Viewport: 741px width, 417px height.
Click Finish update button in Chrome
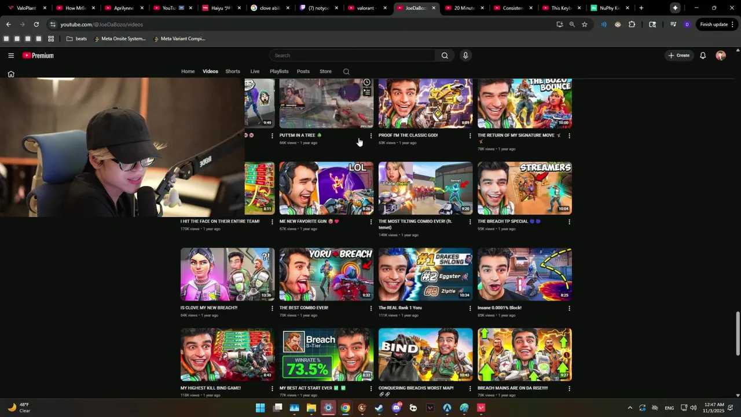pyautogui.click(x=716, y=24)
